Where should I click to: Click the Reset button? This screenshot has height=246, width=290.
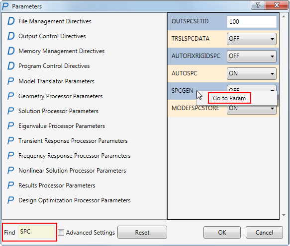tap(142, 232)
